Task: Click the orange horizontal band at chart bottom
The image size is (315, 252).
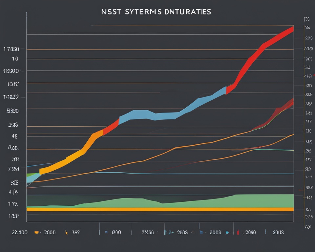Action: [160, 209]
